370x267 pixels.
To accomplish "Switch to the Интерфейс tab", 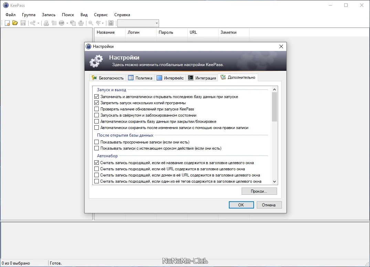I will coord(170,78).
